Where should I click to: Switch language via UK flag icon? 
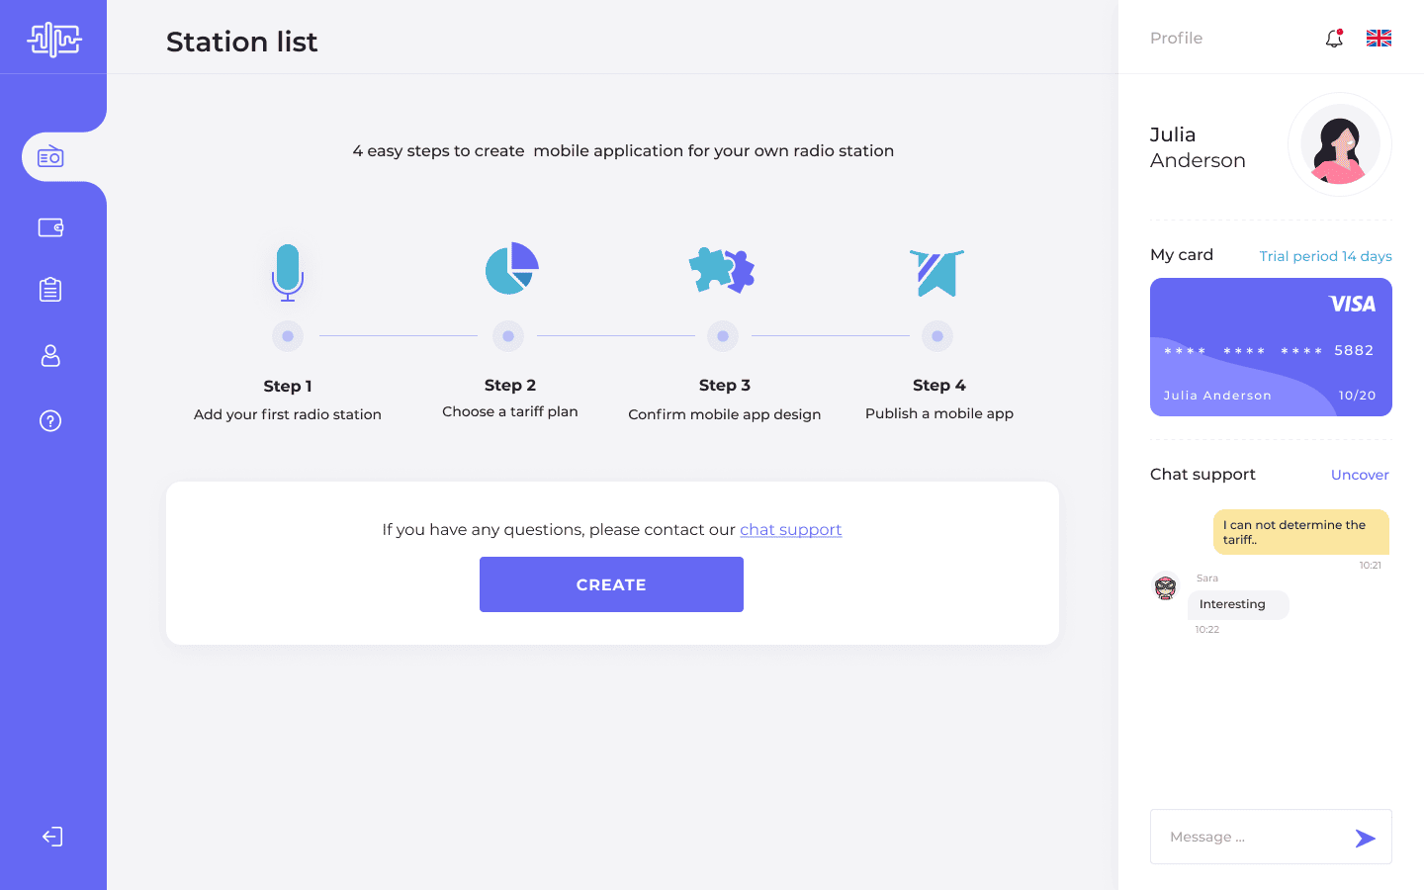[1379, 39]
